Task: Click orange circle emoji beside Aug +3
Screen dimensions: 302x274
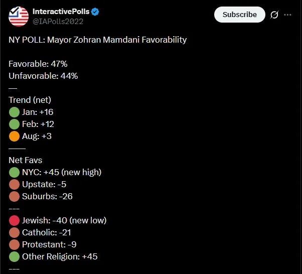Action: (14, 136)
